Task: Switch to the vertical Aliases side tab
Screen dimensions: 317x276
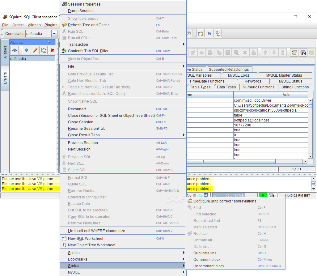Action: pyautogui.click(x=5, y=52)
